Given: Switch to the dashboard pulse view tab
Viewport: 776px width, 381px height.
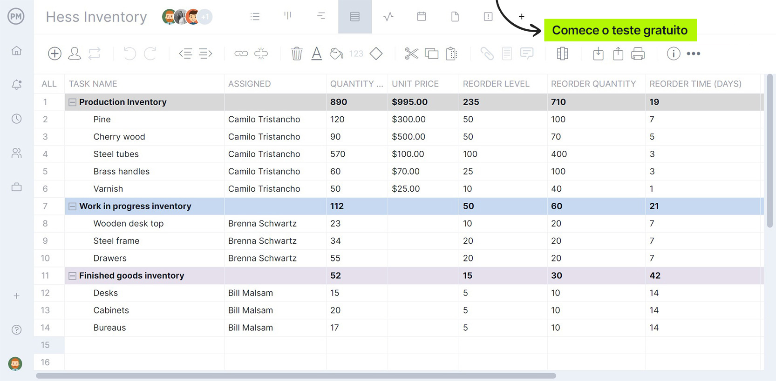Looking at the screenshot, I should (x=388, y=17).
